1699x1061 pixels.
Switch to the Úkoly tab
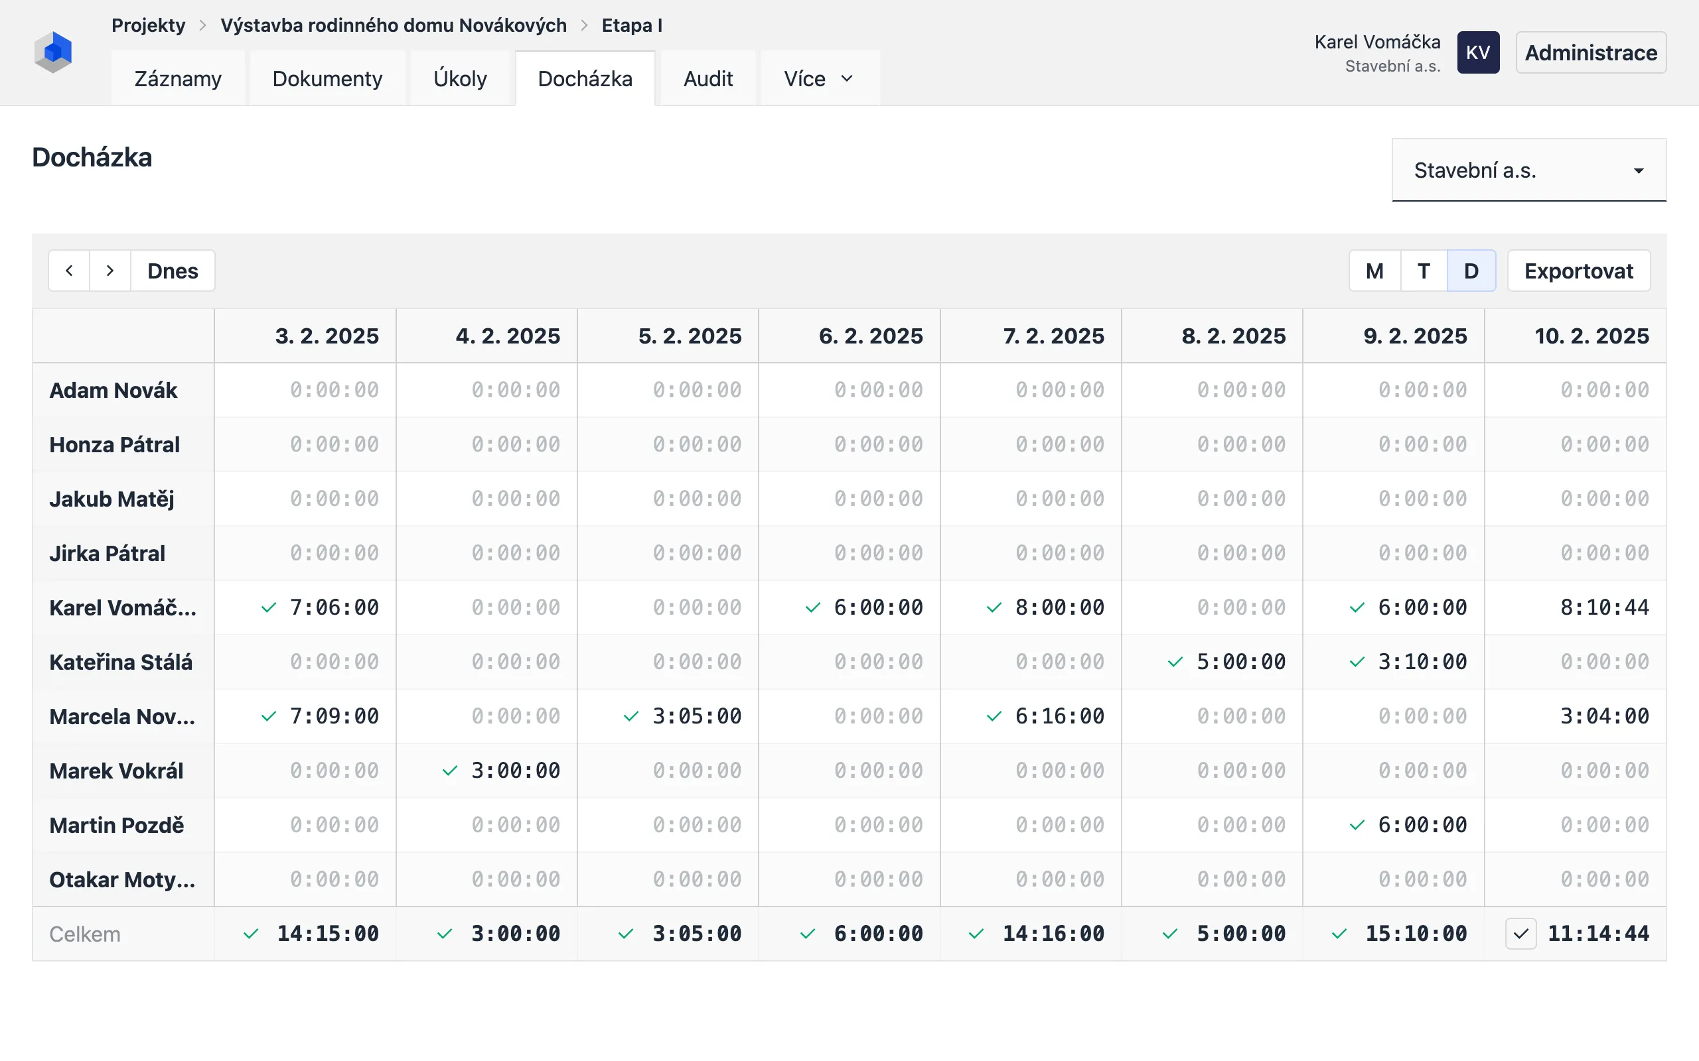(x=460, y=79)
